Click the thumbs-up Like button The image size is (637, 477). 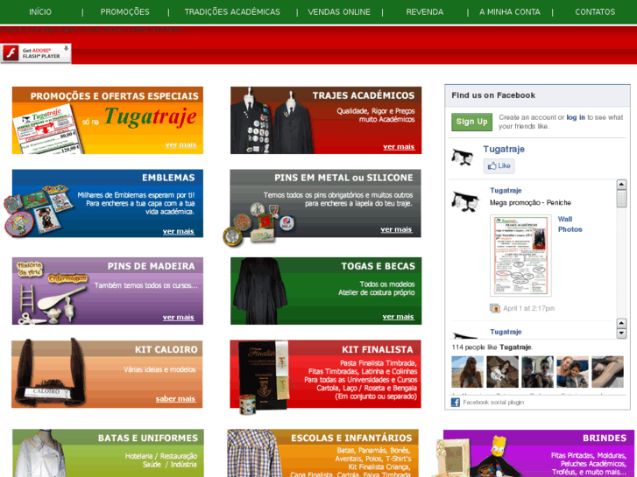[499, 166]
